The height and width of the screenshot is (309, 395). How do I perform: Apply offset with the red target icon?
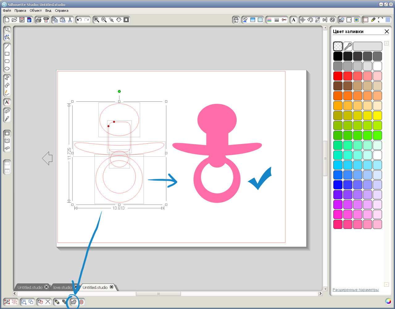[x=81, y=302]
